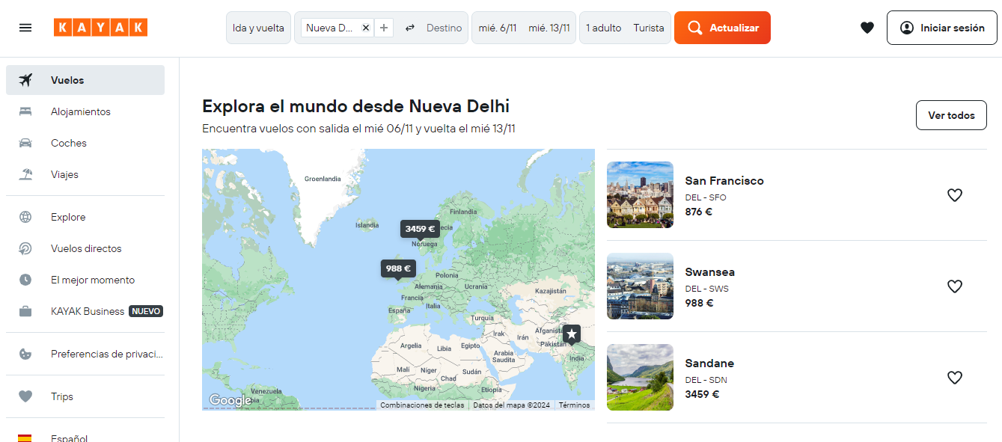The height and width of the screenshot is (442, 1002).
Task: Swap origin and destination with the arrows icon
Action: (410, 28)
